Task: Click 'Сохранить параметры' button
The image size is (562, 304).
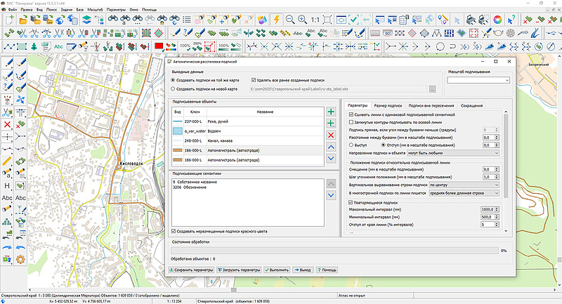Action: tap(192, 270)
